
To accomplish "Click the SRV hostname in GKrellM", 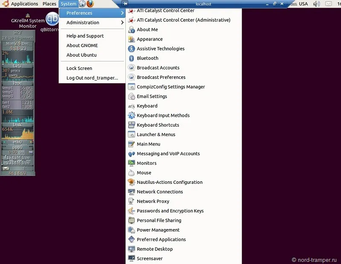I will pyautogui.click(x=17, y=33).
